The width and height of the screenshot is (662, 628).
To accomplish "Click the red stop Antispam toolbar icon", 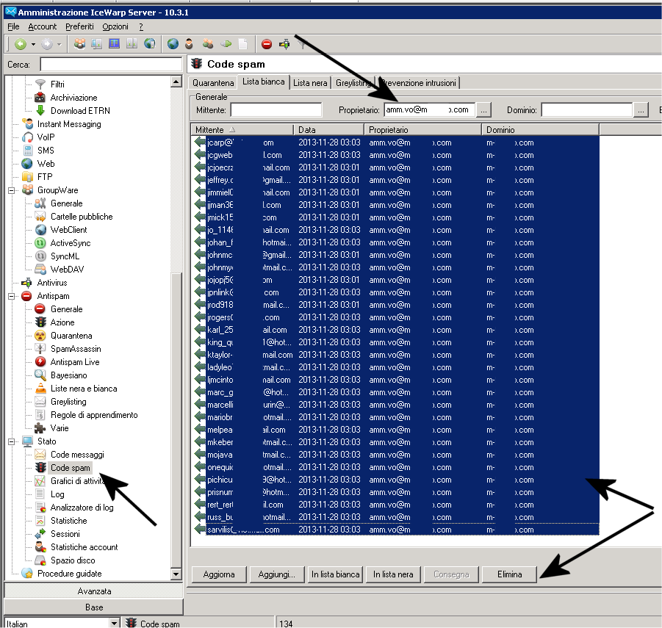I will point(267,44).
